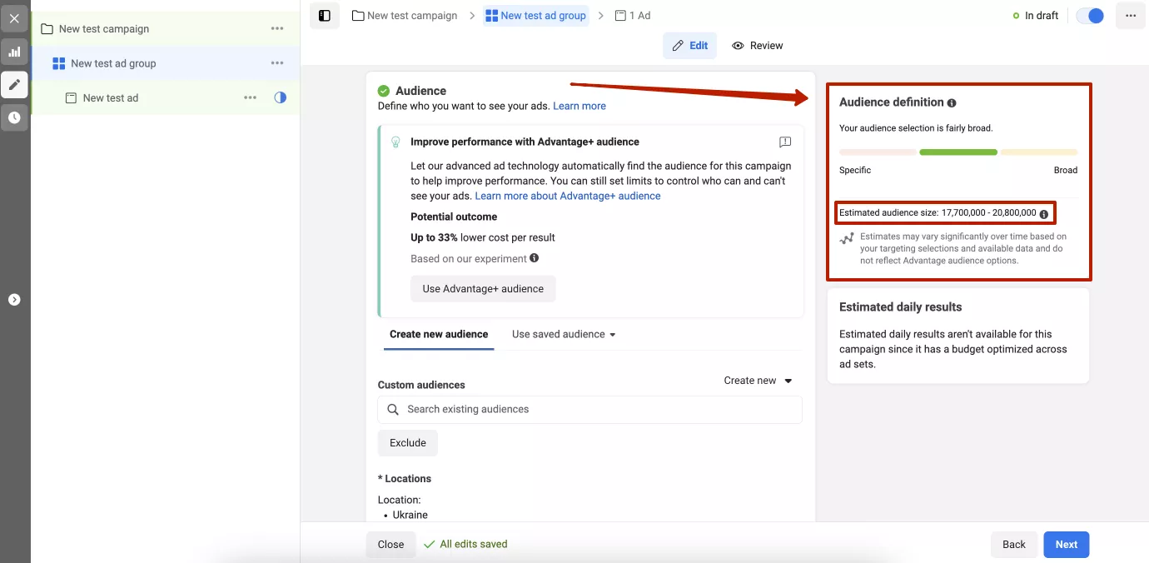Switch to the Edit tab

pyautogui.click(x=690, y=46)
